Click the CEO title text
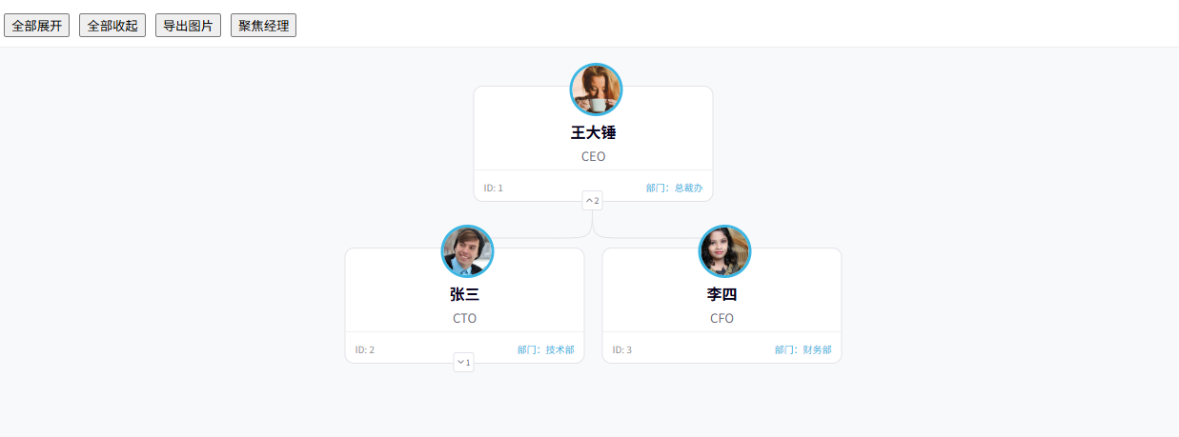Screen dimensions: 1179x437 593,156
